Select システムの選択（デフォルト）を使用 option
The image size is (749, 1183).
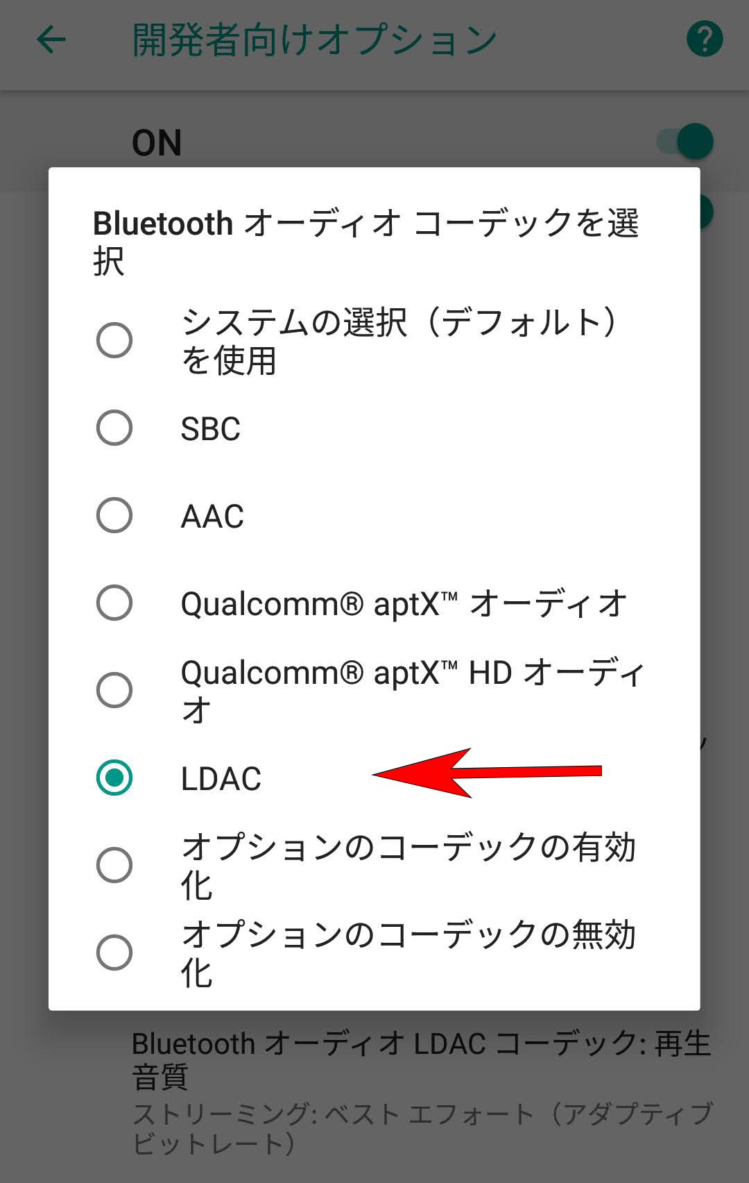(x=116, y=340)
